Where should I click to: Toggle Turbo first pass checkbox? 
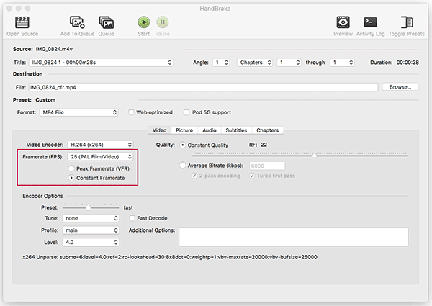[252, 176]
